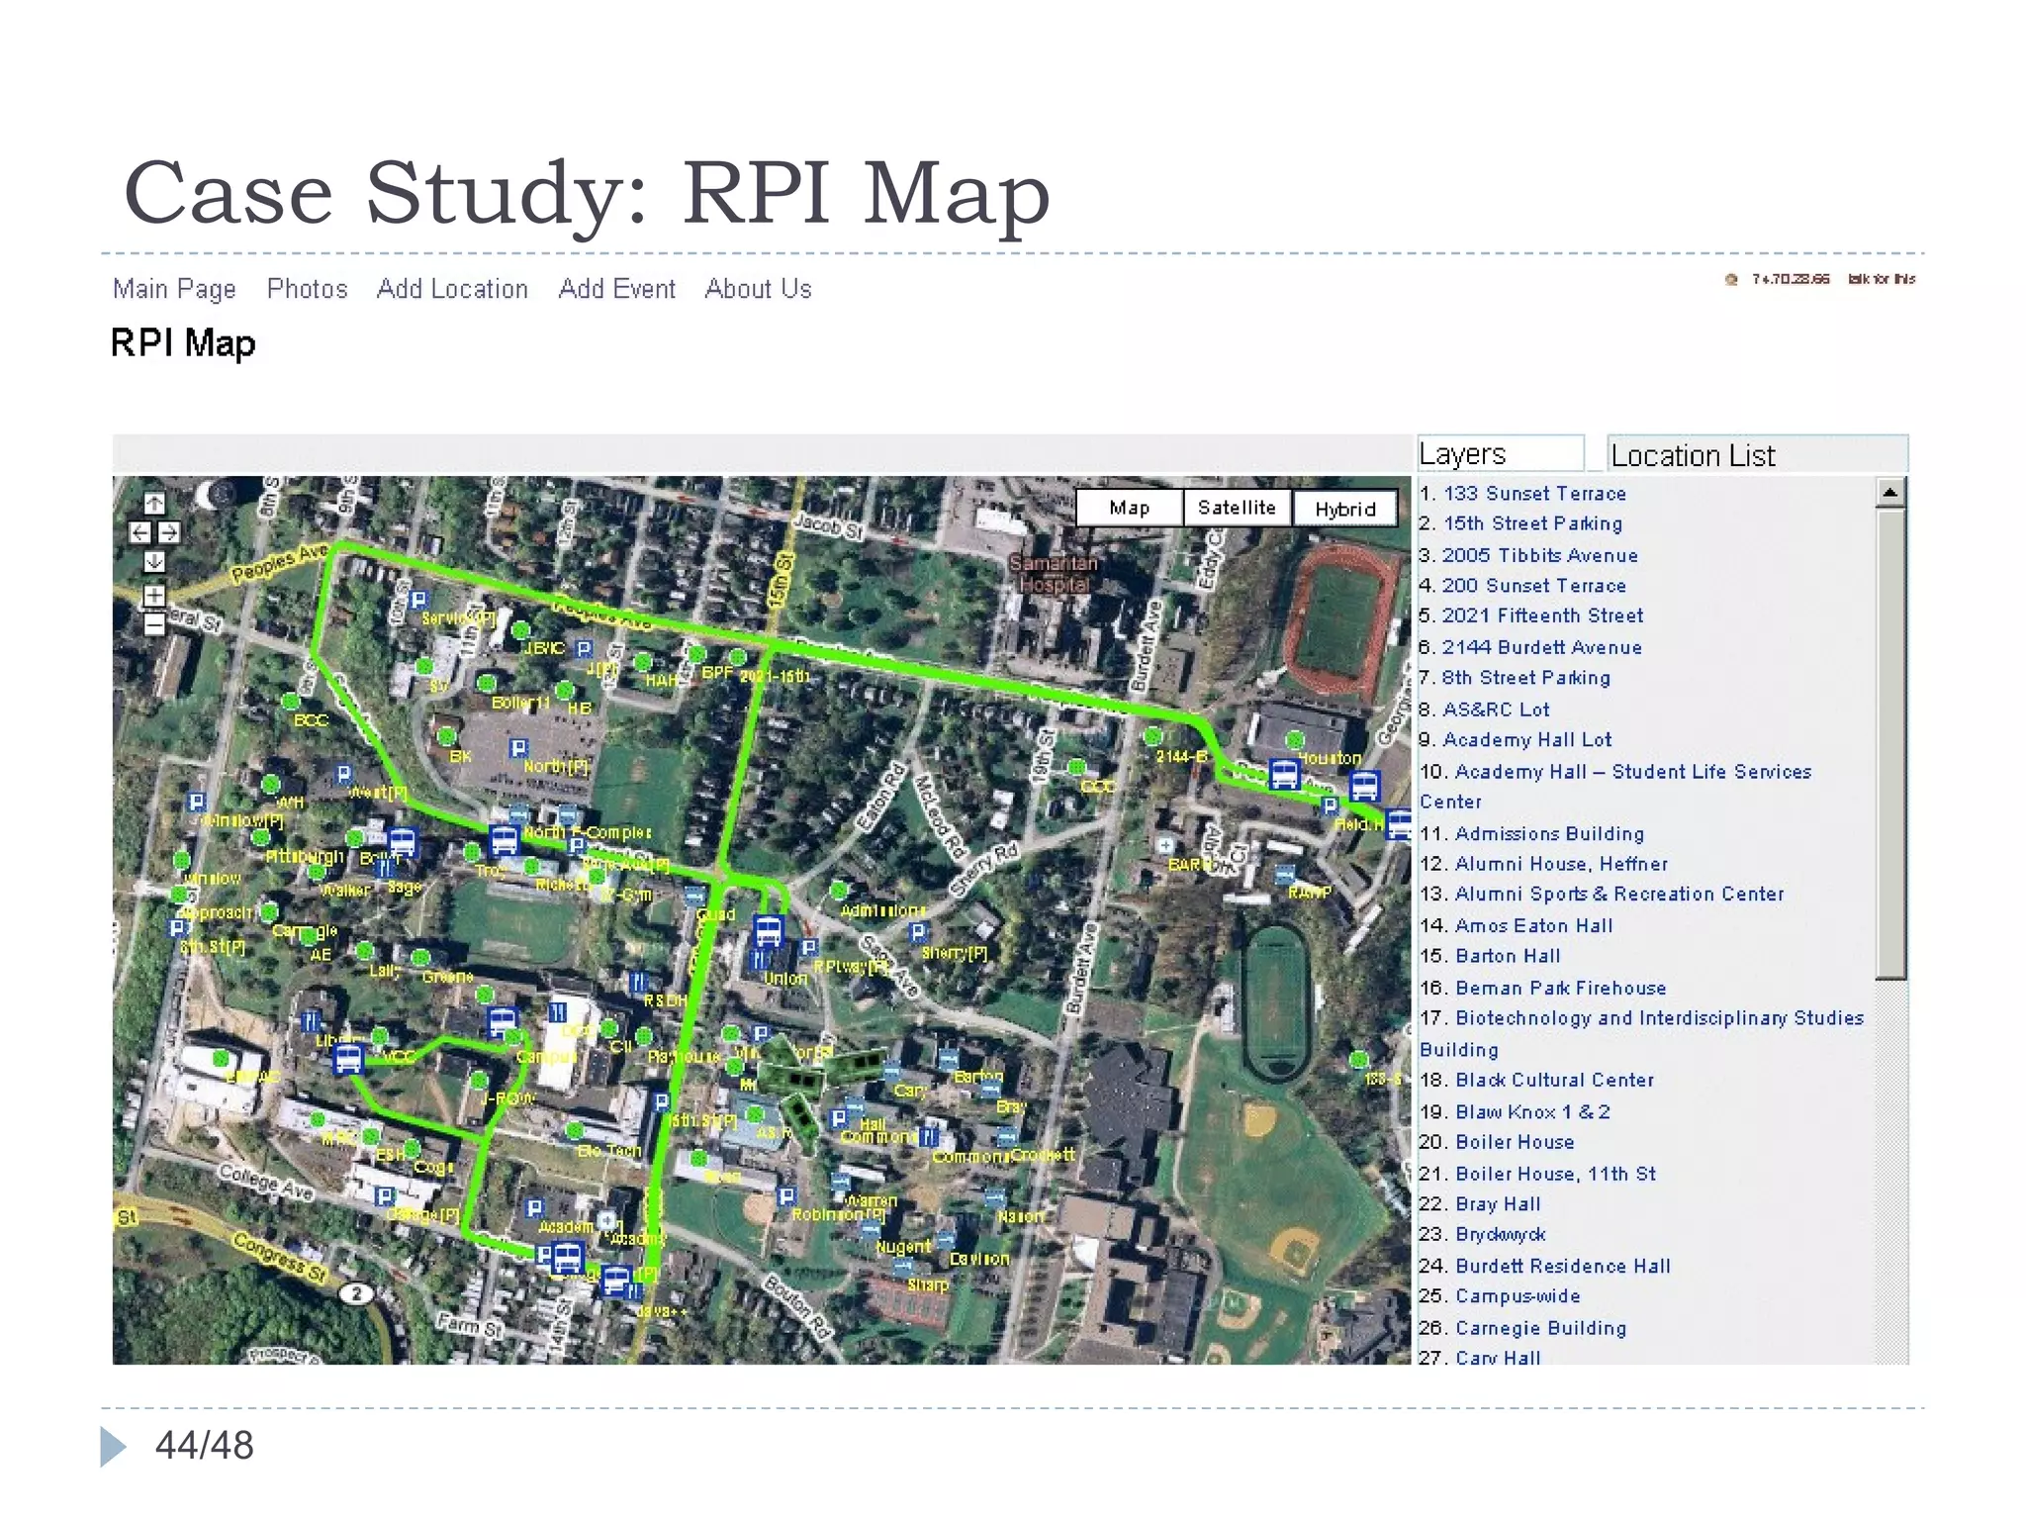The image size is (2026, 1520).
Task: Open Alumni House, Heffner location
Action: pos(1561,864)
